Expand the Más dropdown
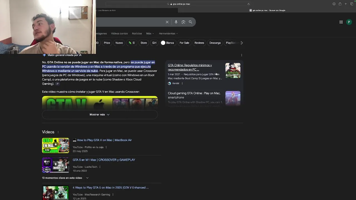This screenshot has height=200, width=356. pyautogui.click(x=150, y=34)
